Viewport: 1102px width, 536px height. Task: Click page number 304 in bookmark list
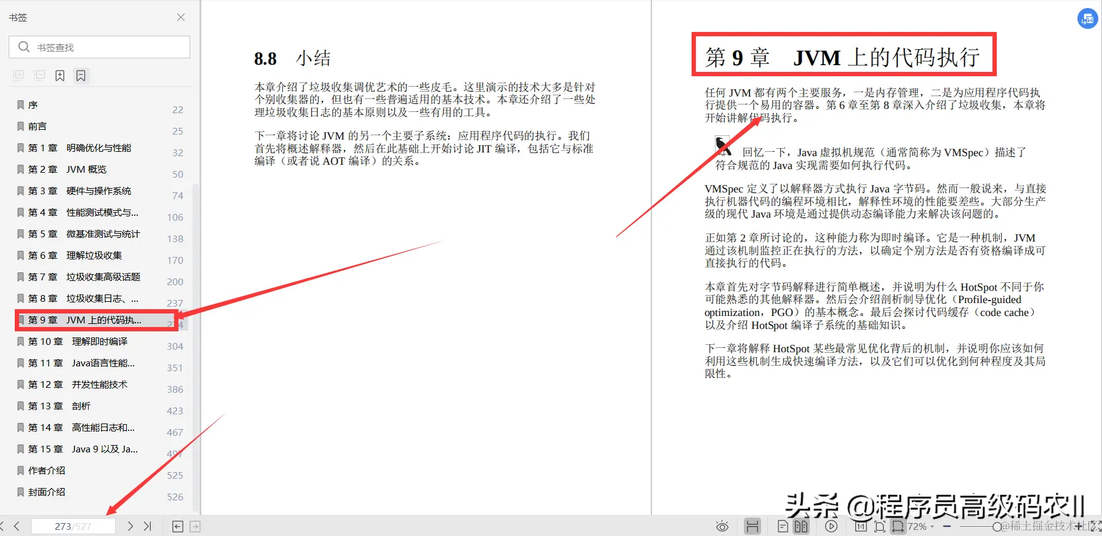175,346
